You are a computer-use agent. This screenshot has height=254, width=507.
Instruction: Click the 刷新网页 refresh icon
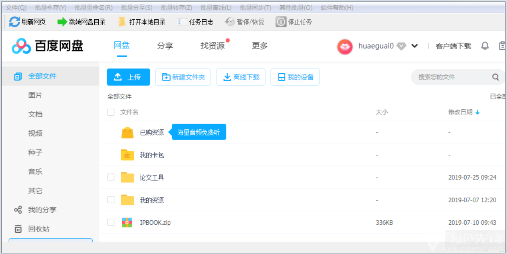[15, 22]
